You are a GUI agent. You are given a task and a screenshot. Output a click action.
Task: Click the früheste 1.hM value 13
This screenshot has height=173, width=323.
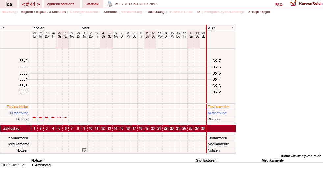[x=198, y=12]
